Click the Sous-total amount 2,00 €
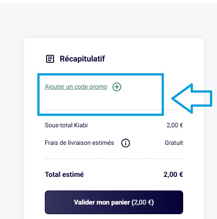 175,125
